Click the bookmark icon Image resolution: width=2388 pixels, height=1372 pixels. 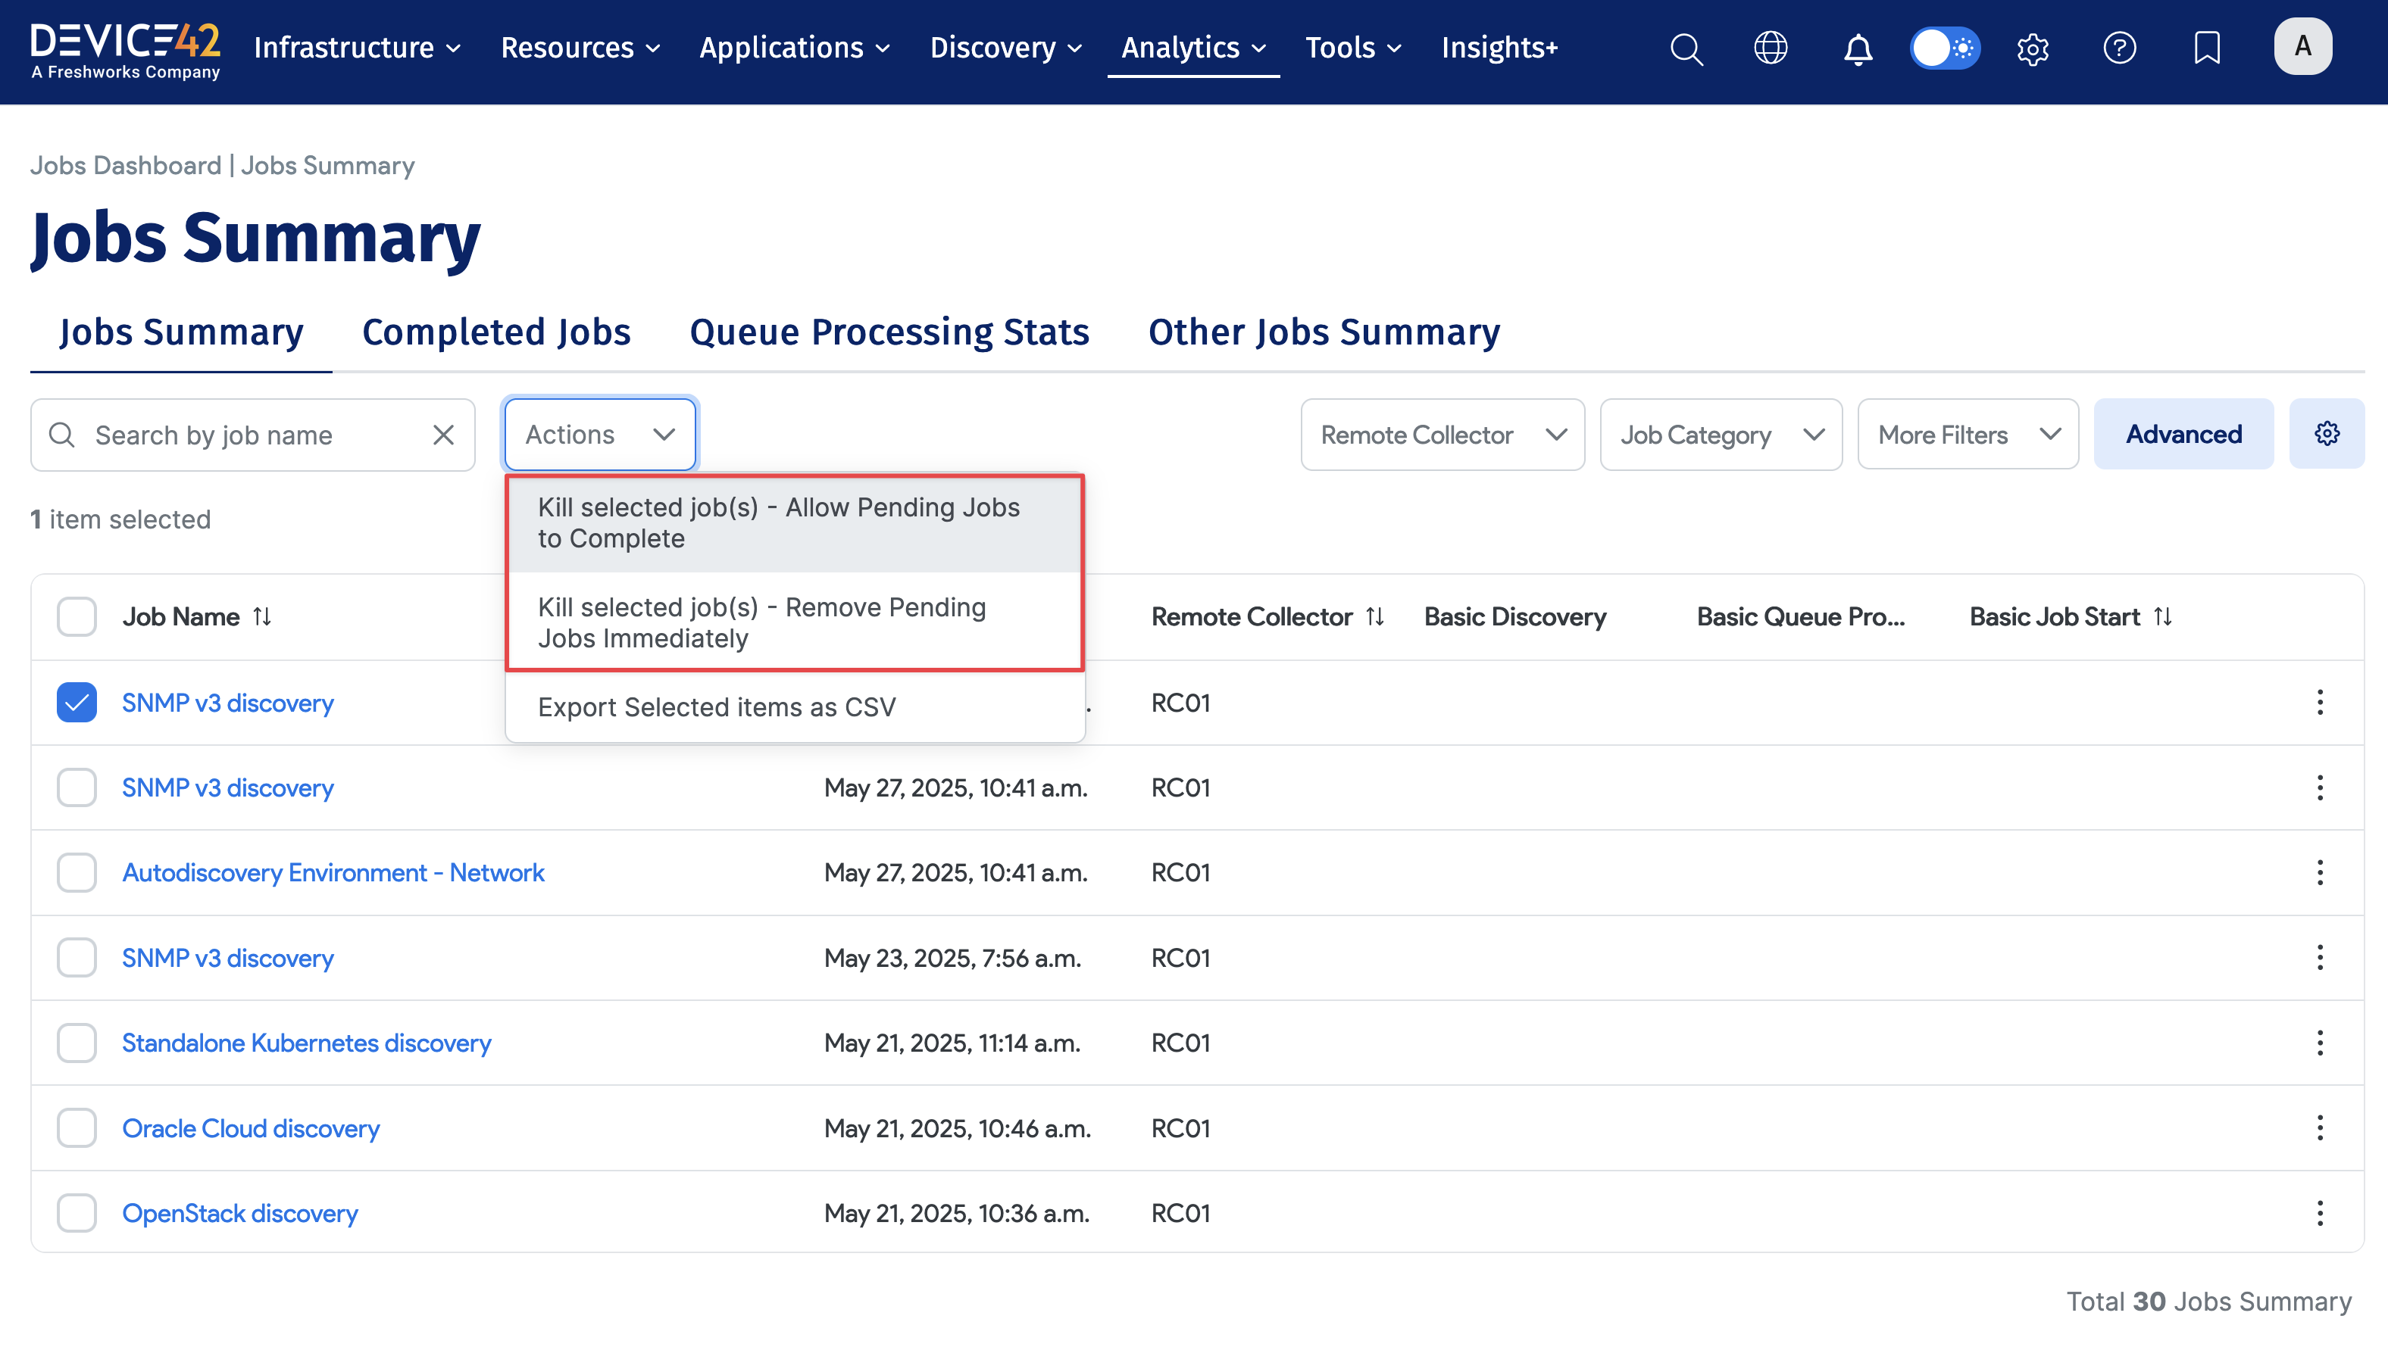pos(2207,48)
